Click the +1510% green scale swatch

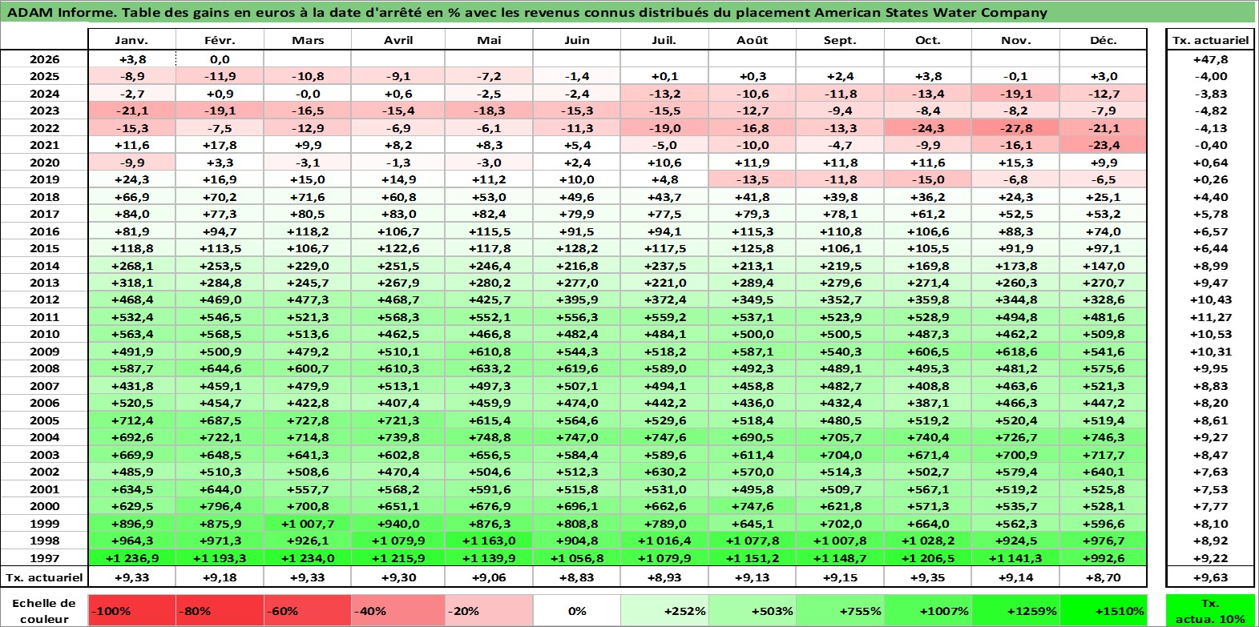click(1103, 610)
